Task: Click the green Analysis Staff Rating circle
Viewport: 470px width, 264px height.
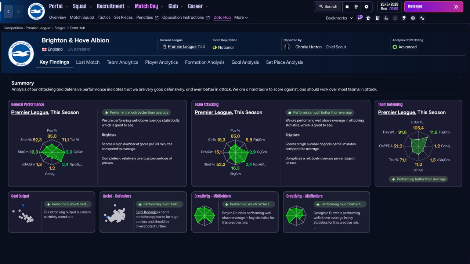Action: click(x=395, y=47)
